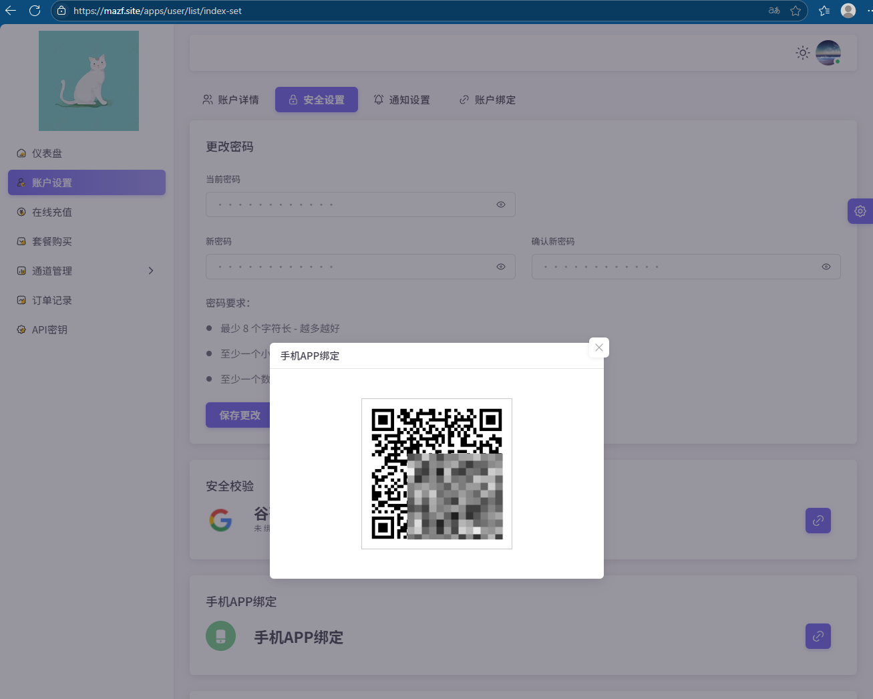Click the 安全校验 section heading

pyautogui.click(x=230, y=486)
